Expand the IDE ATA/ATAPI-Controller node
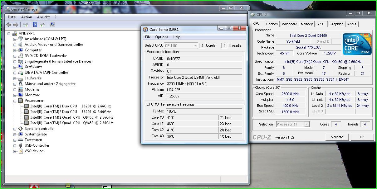 click(15, 73)
